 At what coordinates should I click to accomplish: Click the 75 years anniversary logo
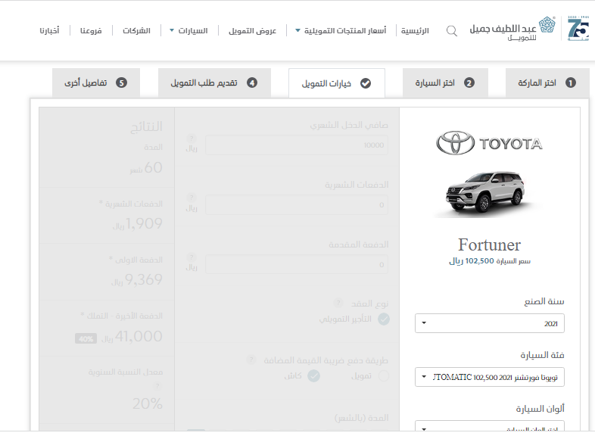pos(578,29)
